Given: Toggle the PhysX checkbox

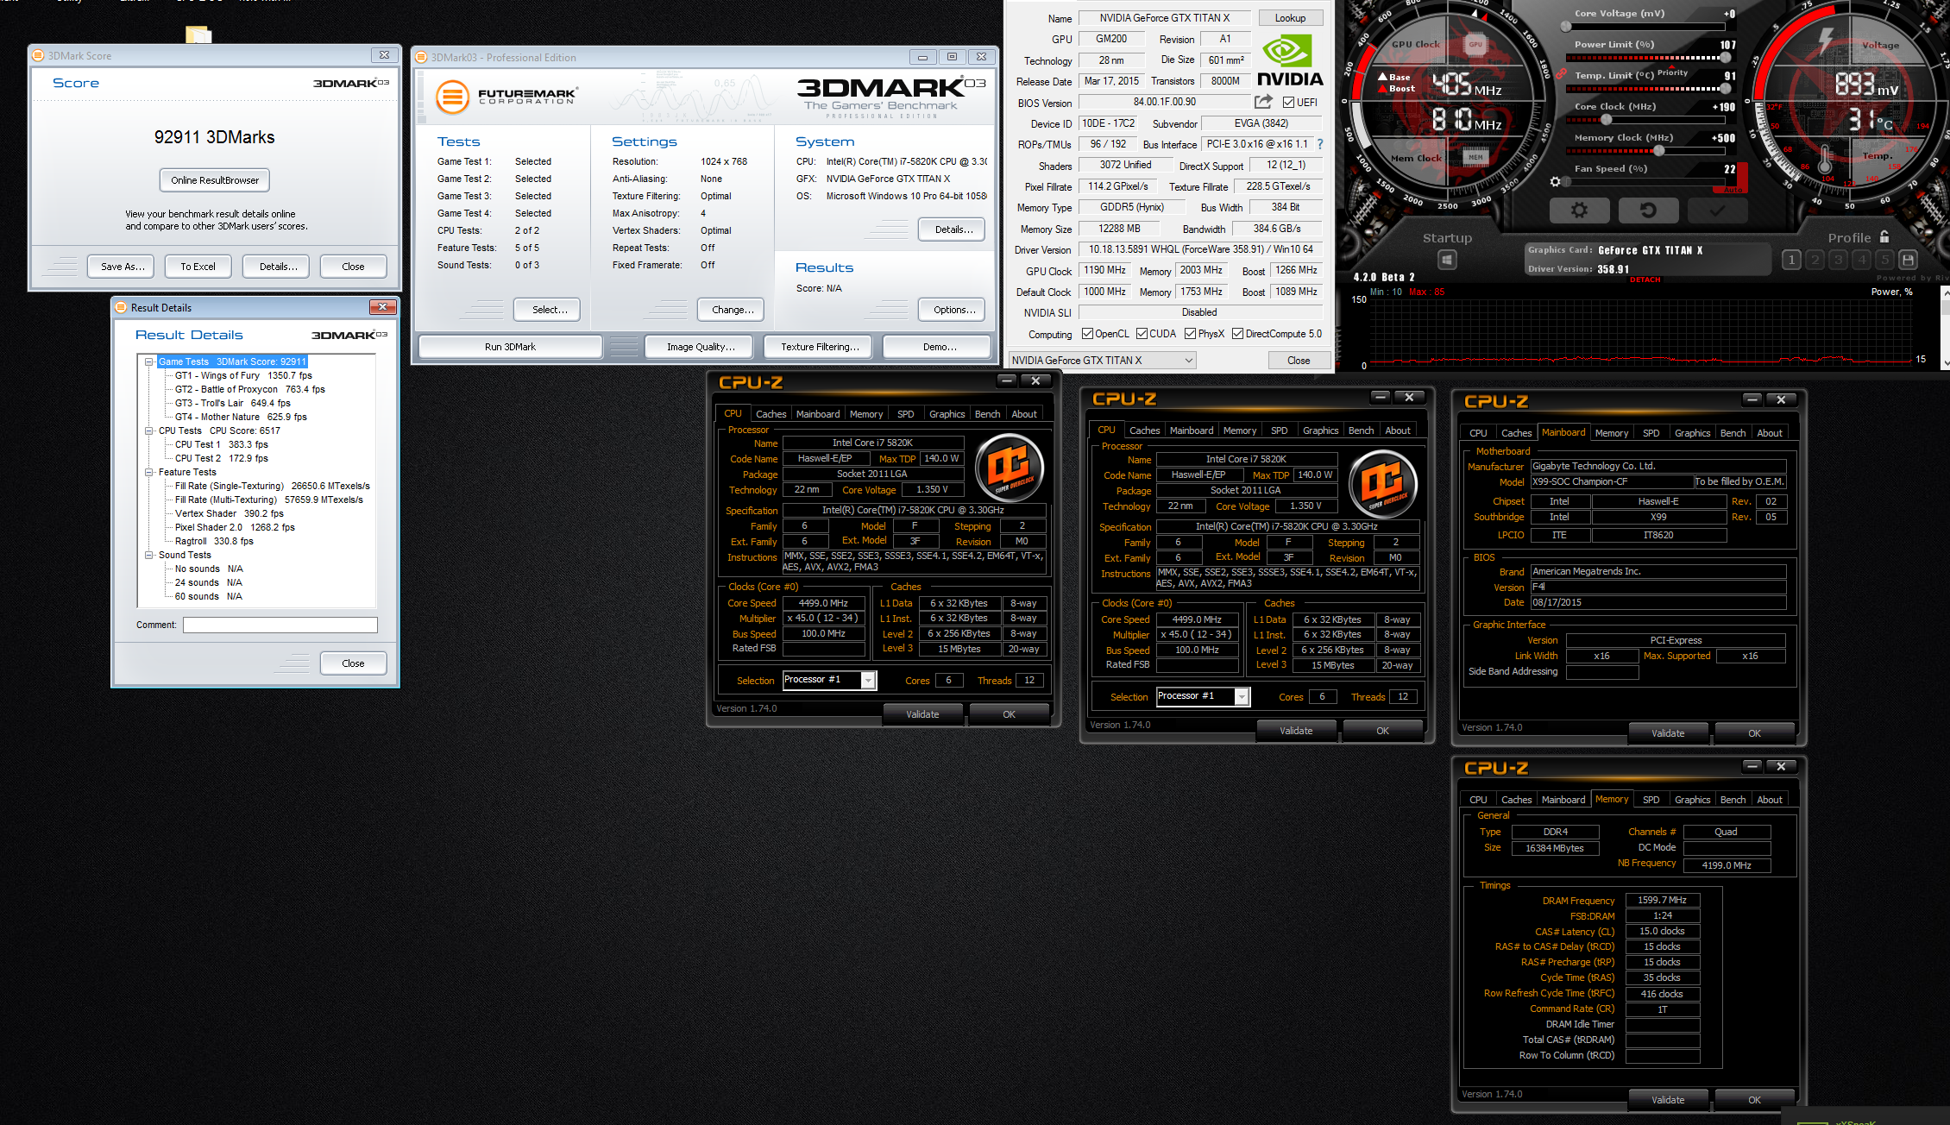Looking at the screenshot, I should 1190,334.
